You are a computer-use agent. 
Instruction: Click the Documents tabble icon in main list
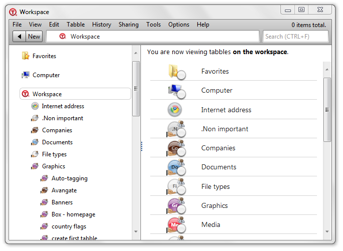click(175, 167)
